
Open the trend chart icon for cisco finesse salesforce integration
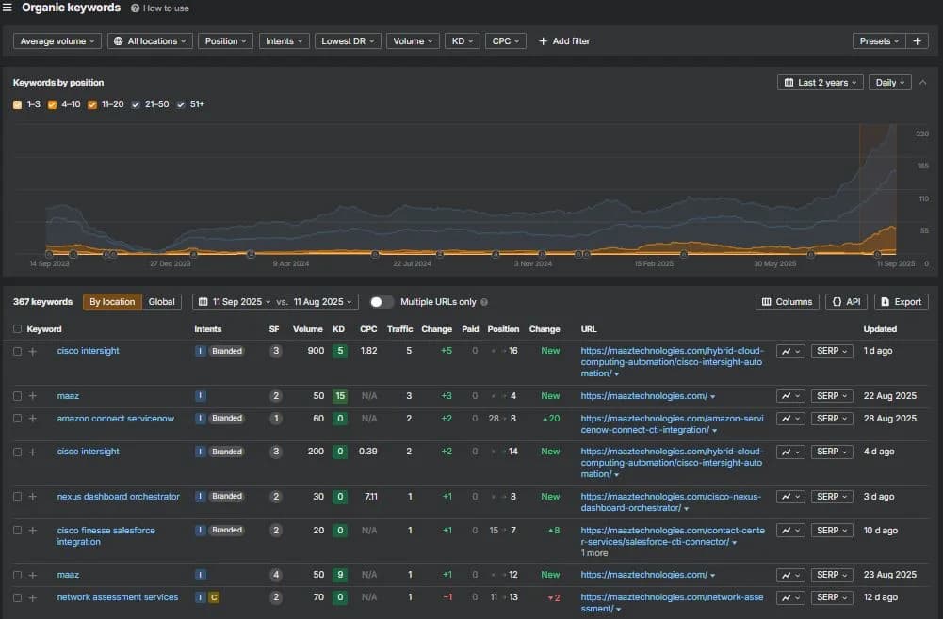coord(790,531)
